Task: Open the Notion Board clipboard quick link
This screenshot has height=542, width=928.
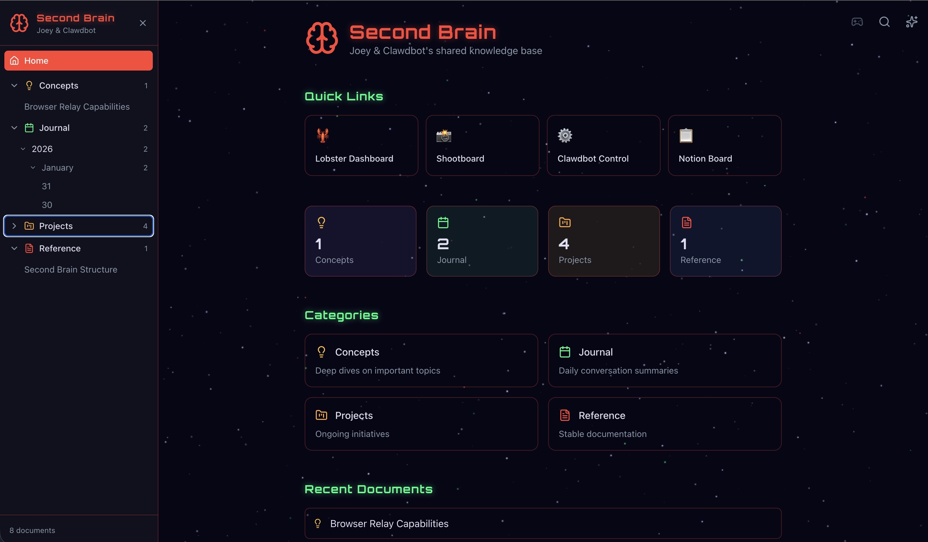Action: tap(724, 145)
